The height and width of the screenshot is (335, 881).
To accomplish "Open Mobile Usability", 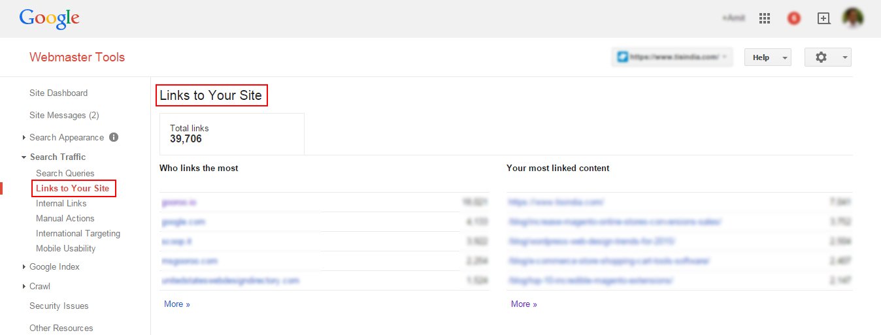I will tap(66, 248).
